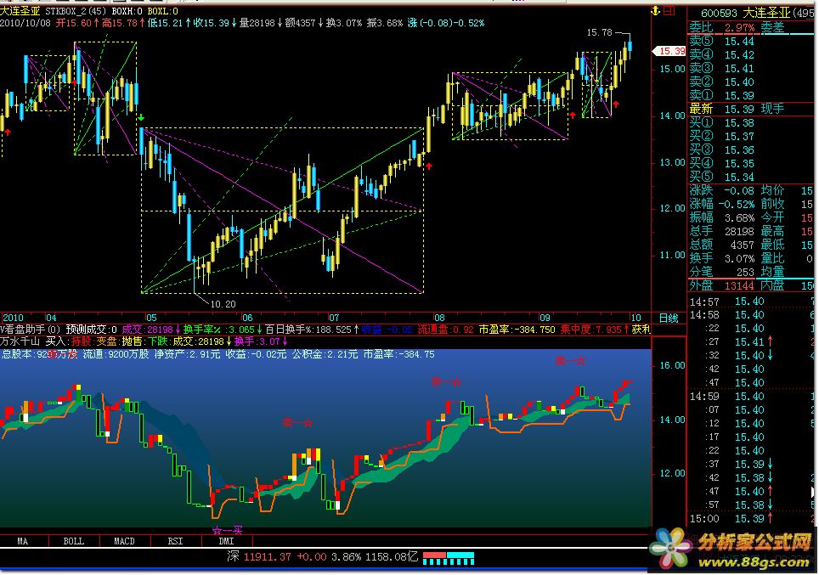This screenshot has width=819, height=575.
Task: Select the 买⑤ 15.34 bid row
Action: (721, 177)
